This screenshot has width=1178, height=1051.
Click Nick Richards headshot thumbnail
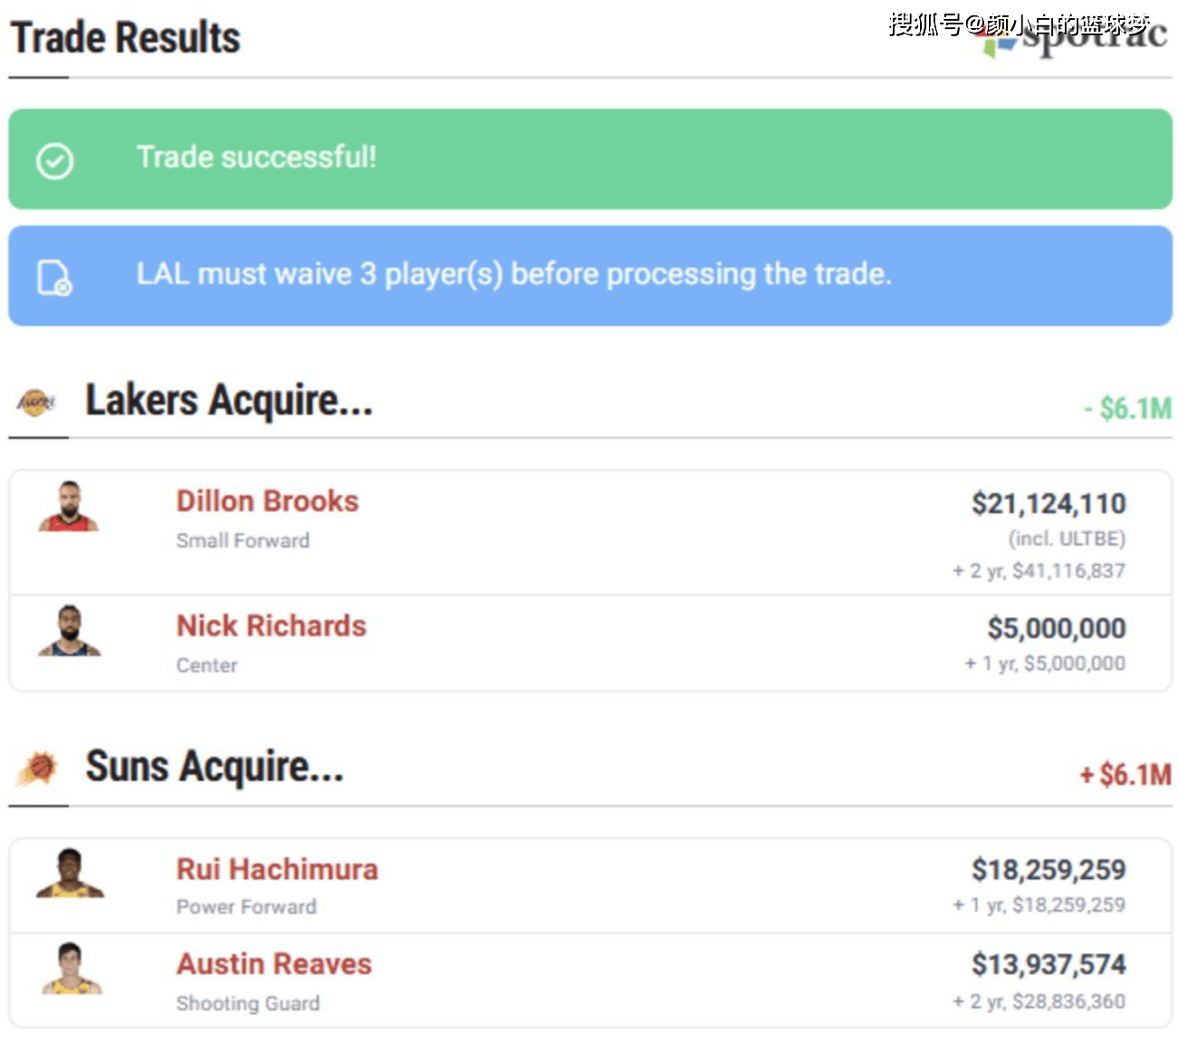pos(69,631)
